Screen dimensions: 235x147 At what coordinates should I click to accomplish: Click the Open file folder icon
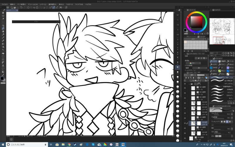15,7
